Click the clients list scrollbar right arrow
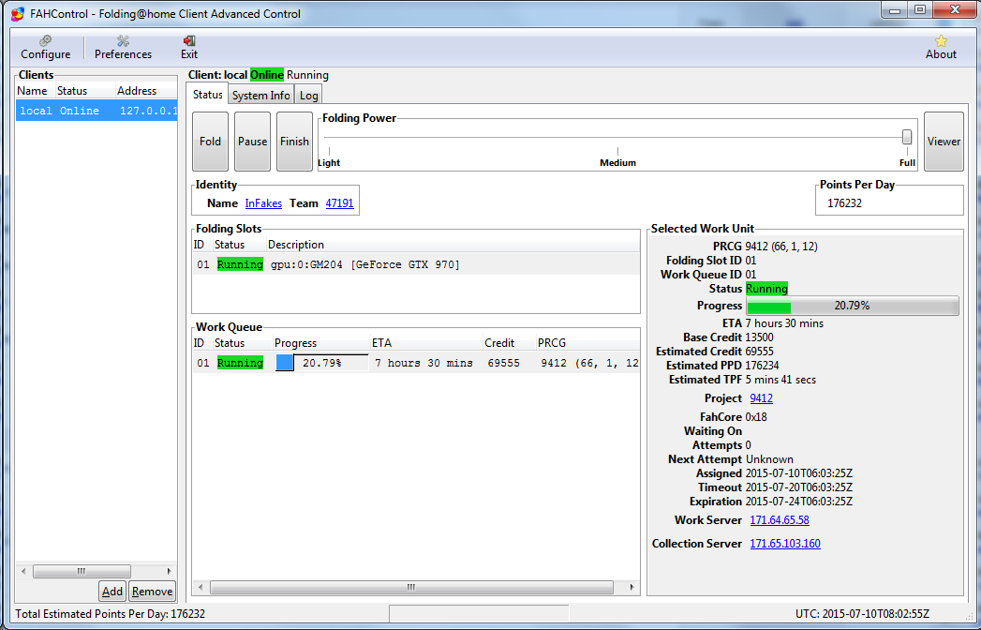This screenshot has height=630, width=981. coord(169,571)
